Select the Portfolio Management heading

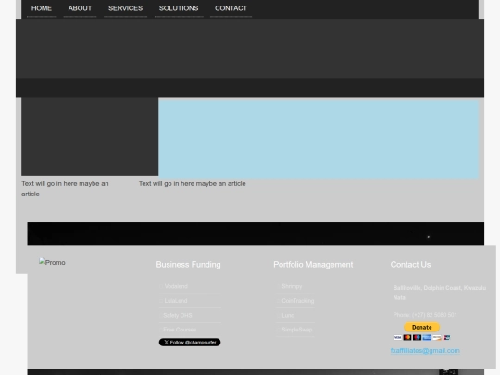[313, 265]
